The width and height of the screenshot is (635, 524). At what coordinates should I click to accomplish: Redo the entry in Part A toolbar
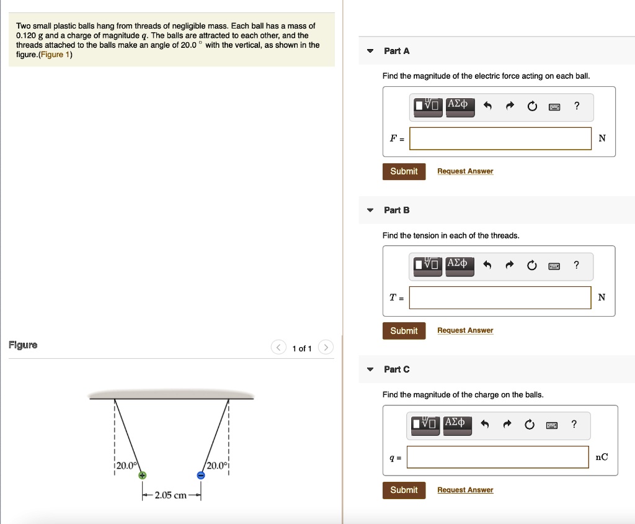click(509, 106)
